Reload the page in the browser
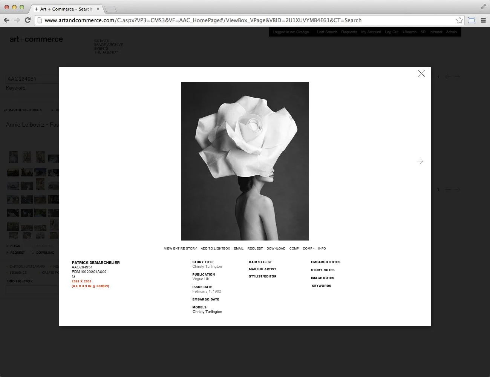The image size is (490, 377). tap(28, 20)
